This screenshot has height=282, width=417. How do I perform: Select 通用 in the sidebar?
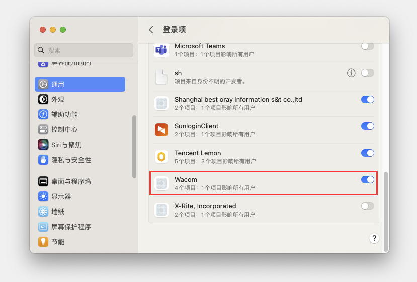click(x=80, y=84)
